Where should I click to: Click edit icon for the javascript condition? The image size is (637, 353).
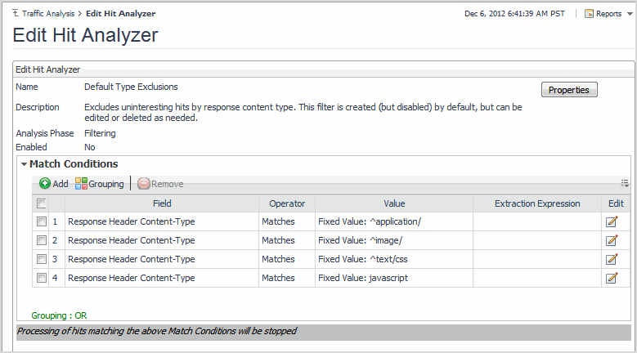click(611, 278)
